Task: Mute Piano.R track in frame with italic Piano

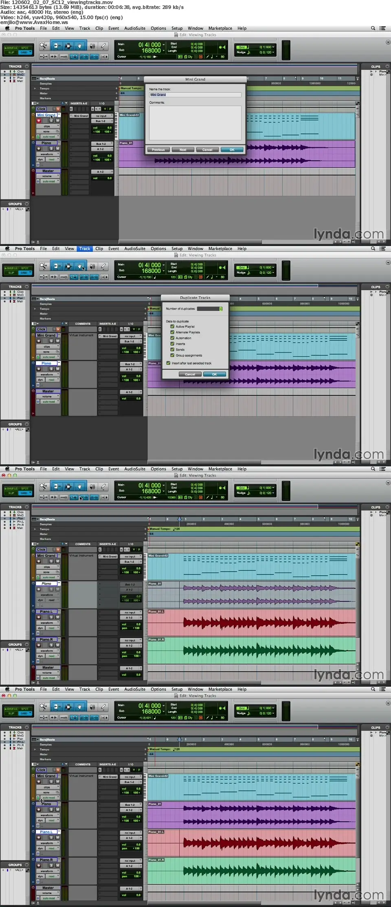Action: tap(57, 645)
